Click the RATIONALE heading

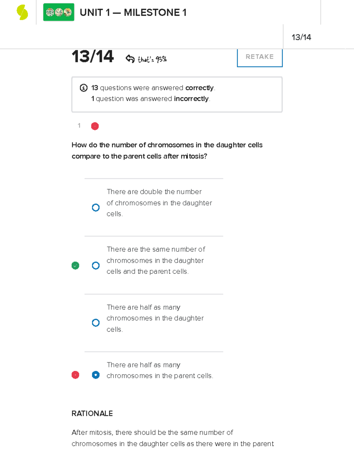92,413
